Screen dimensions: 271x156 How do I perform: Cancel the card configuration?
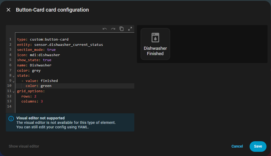[237, 146]
